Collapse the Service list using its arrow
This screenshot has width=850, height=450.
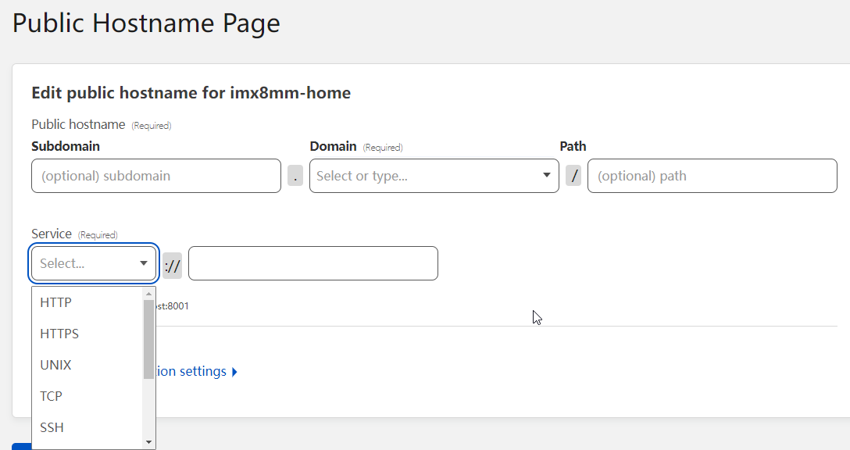(x=144, y=263)
